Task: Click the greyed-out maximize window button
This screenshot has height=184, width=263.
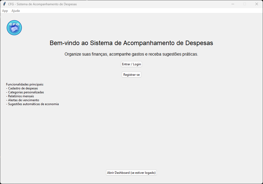Action: (x=245, y=4)
